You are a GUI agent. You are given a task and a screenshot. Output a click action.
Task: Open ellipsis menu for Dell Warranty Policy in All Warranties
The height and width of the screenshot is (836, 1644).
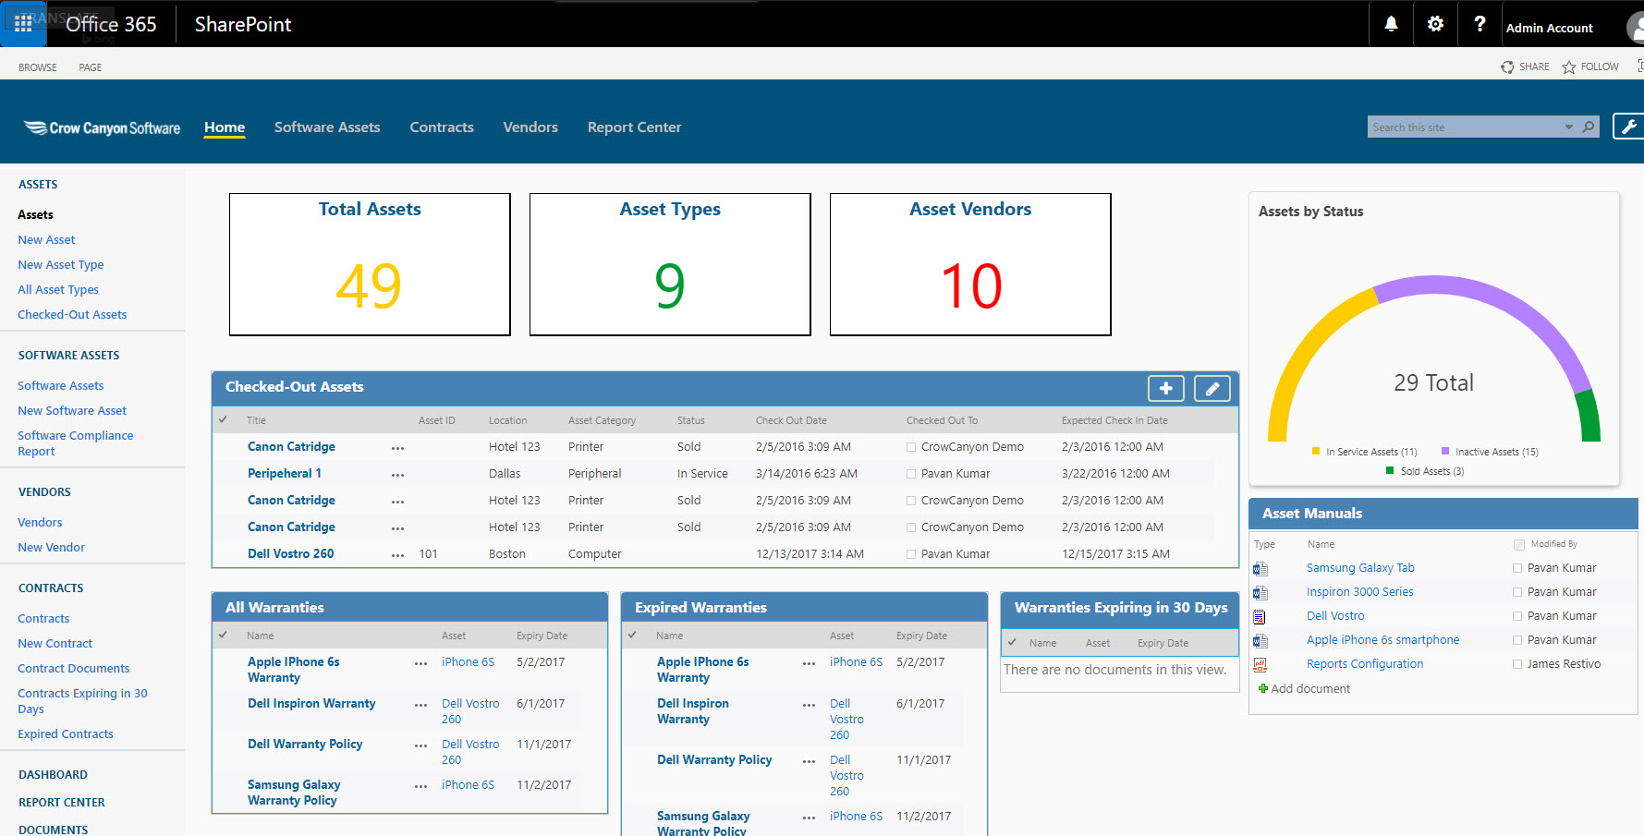(x=420, y=745)
